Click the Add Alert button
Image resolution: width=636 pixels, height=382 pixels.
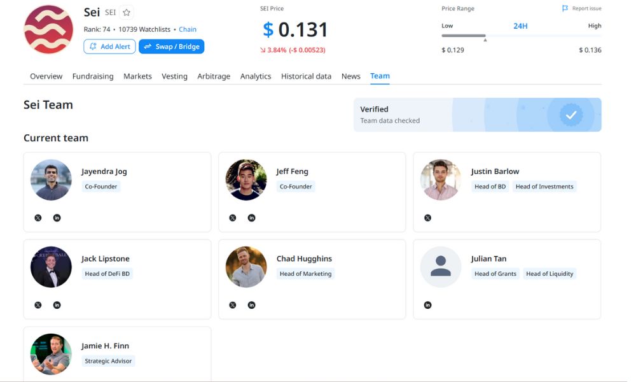click(109, 46)
